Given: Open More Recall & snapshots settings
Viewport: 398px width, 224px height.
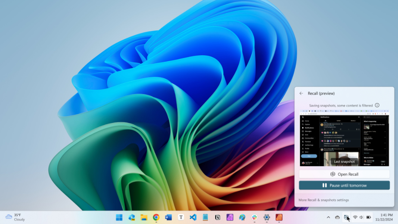Looking at the screenshot, I should point(324,200).
